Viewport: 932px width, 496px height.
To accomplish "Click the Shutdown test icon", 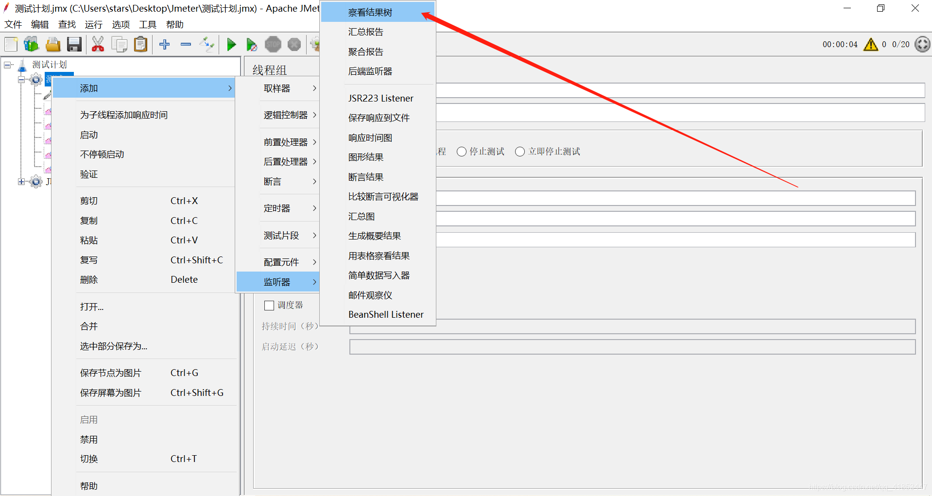I will tap(294, 45).
